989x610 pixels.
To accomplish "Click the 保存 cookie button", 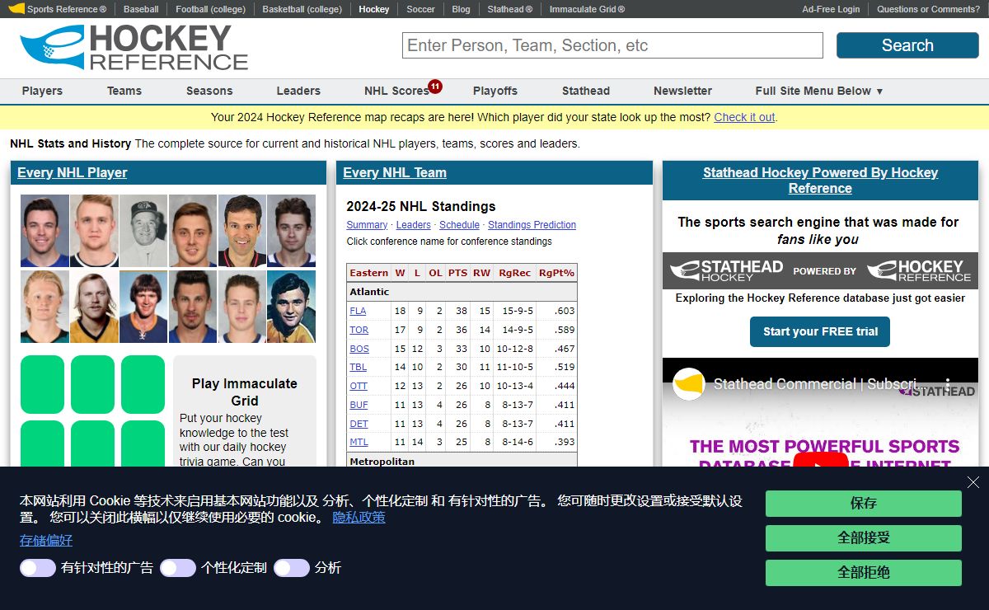I will click(x=863, y=504).
